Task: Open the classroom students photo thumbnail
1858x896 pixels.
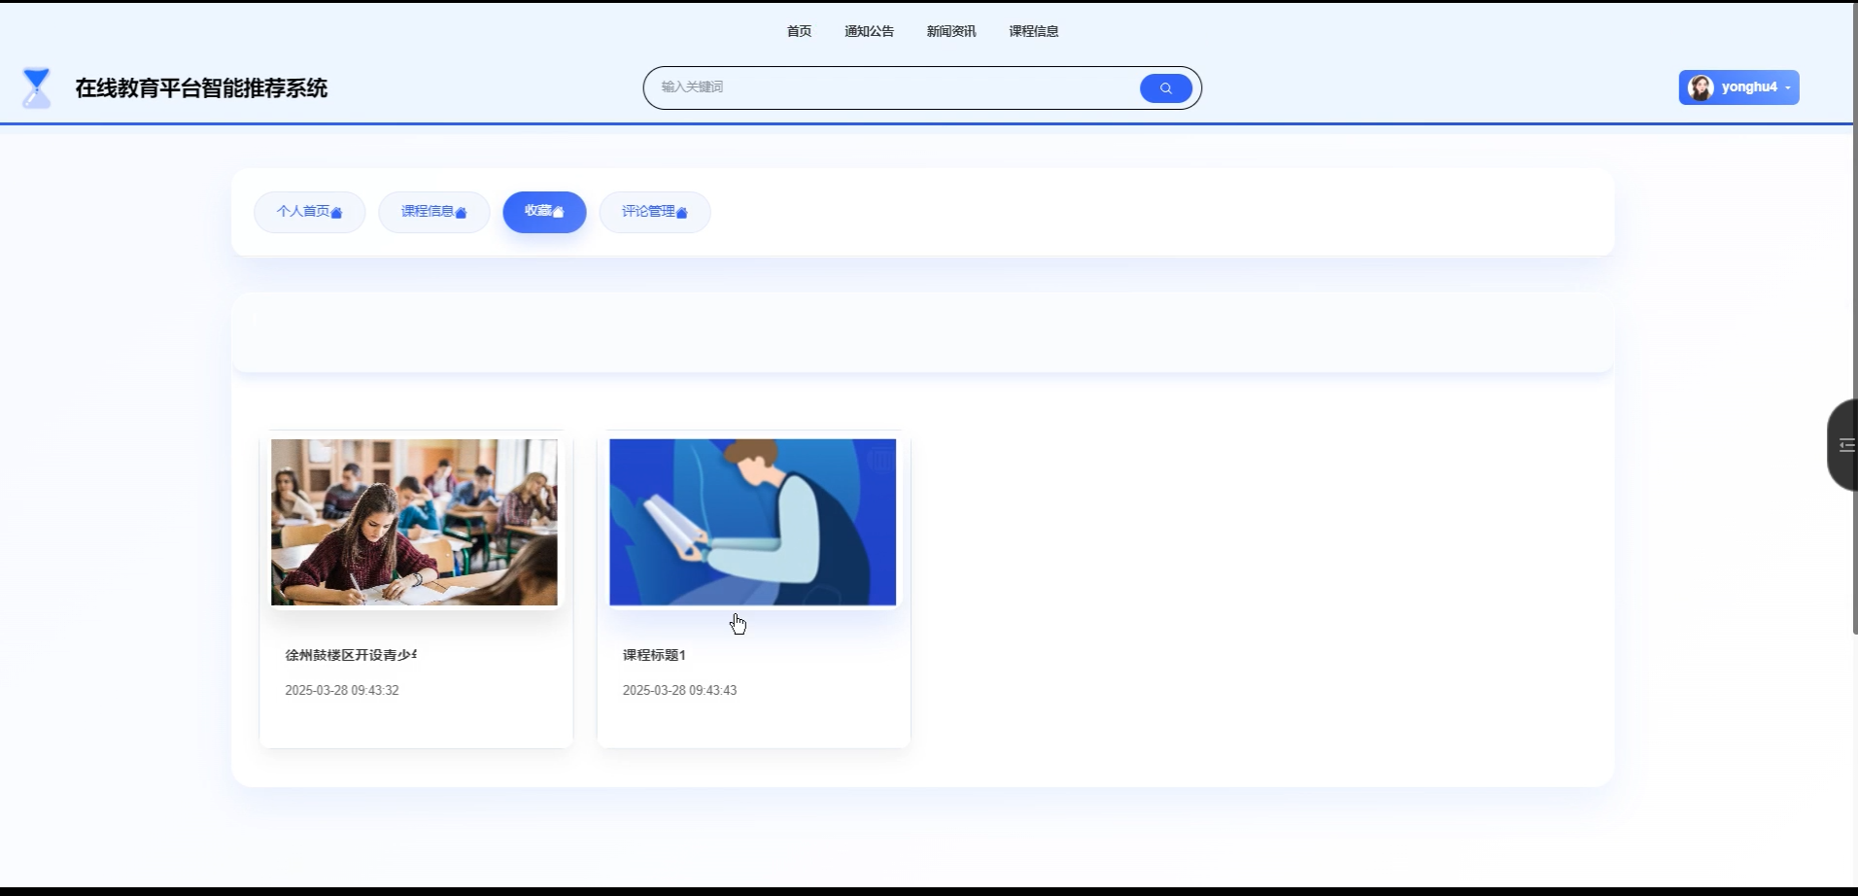Action: pyautogui.click(x=414, y=522)
